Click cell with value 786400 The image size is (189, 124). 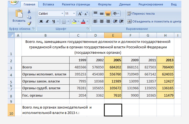point(165,67)
